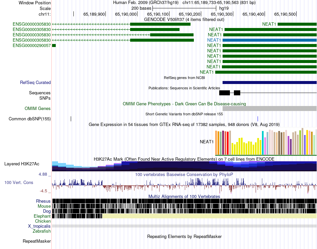Click the gray OMIM Genes bar
The height and width of the screenshot is (249, 317).
pyautogui.click(x=270, y=108)
